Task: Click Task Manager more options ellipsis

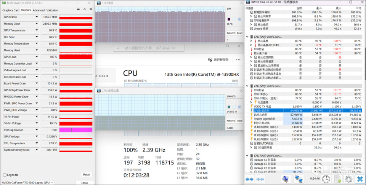Action: (x=238, y=60)
